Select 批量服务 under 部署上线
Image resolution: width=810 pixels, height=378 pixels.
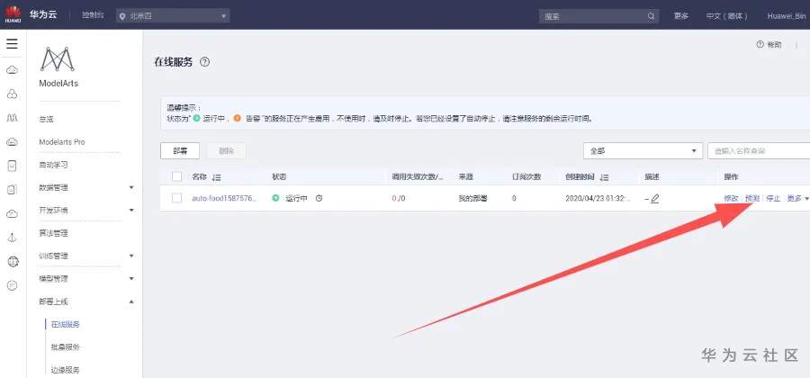coord(66,347)
